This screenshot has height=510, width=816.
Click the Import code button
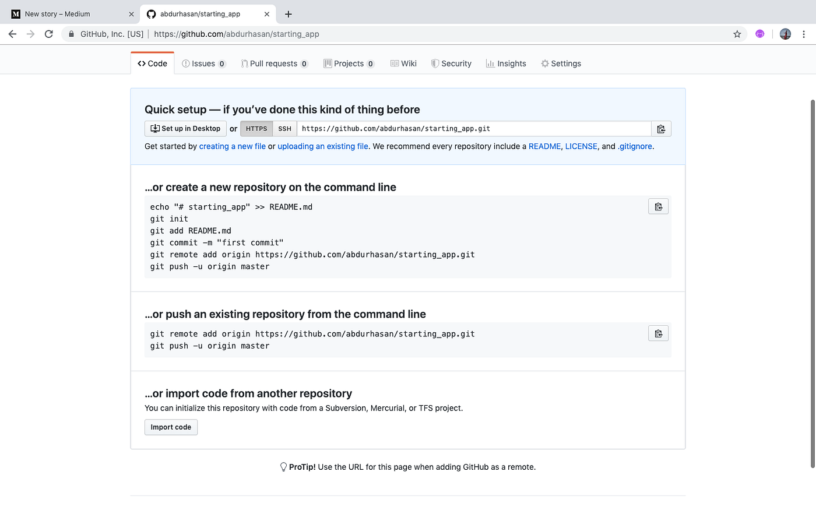[x=171, y=427]
